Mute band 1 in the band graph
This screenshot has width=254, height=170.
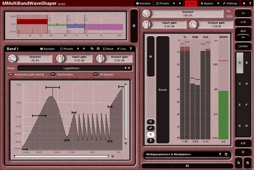[x=19, y=17]
